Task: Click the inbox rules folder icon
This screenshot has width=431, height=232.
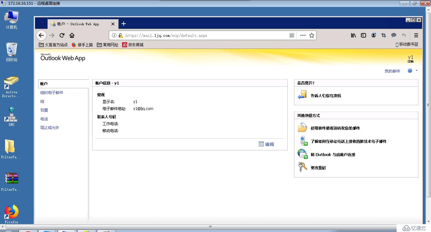Action: click(302, 127)
